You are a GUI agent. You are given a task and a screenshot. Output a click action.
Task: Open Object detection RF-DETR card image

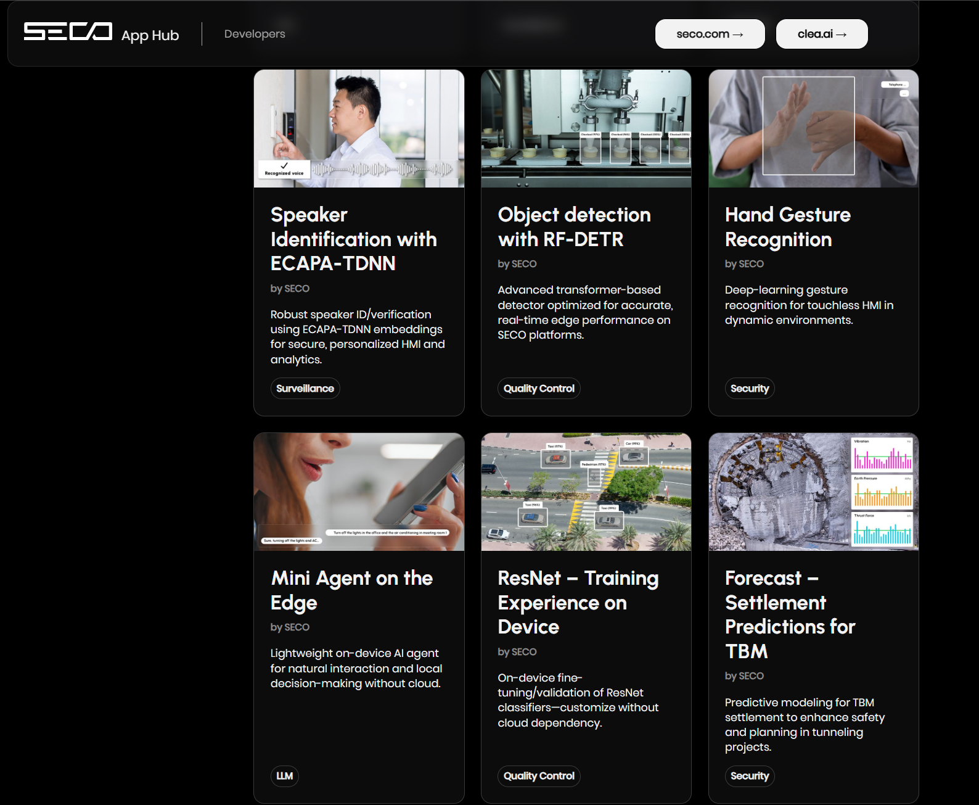click(586, 128)
